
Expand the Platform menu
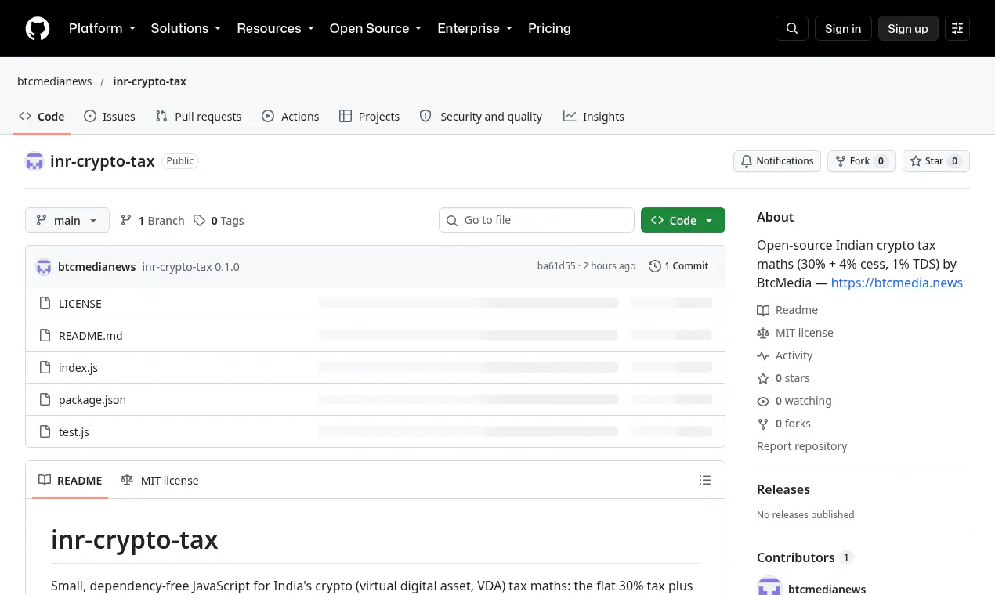click(102, 28)
